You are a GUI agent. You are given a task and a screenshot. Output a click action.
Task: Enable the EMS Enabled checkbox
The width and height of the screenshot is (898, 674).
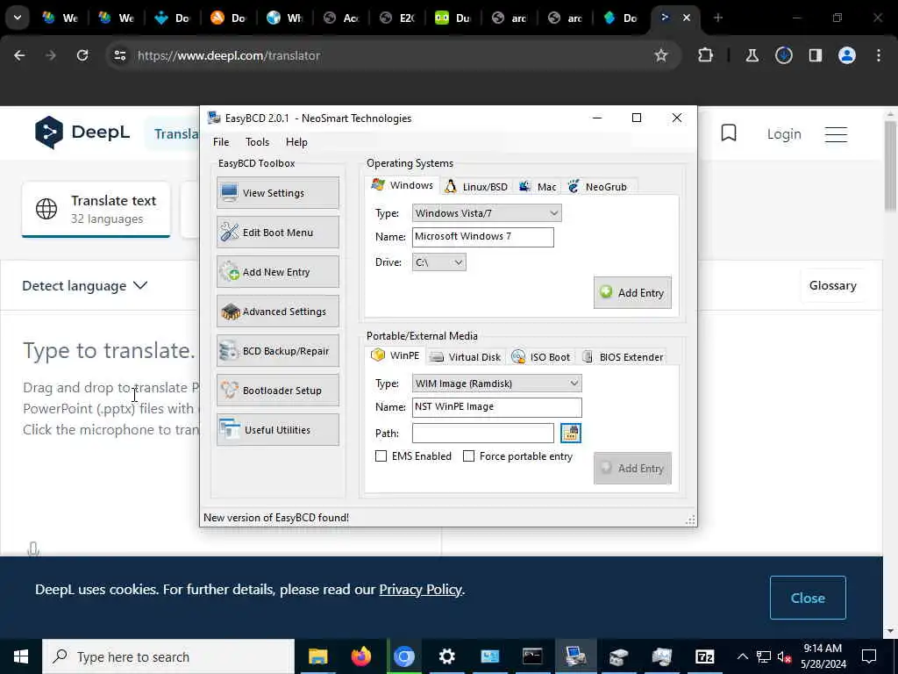pyautogui.click(x=381, y=456)
